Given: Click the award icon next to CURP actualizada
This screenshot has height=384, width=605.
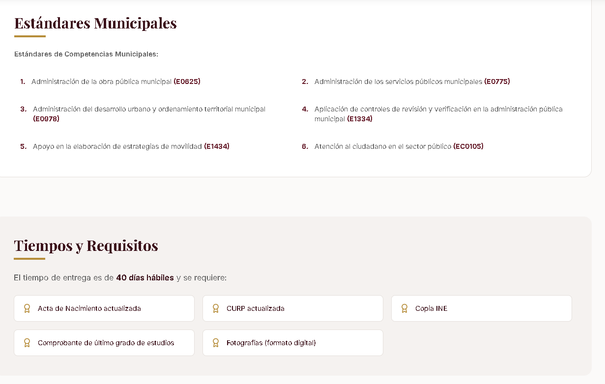Looking at the screenshot, I should coord(216,308).
